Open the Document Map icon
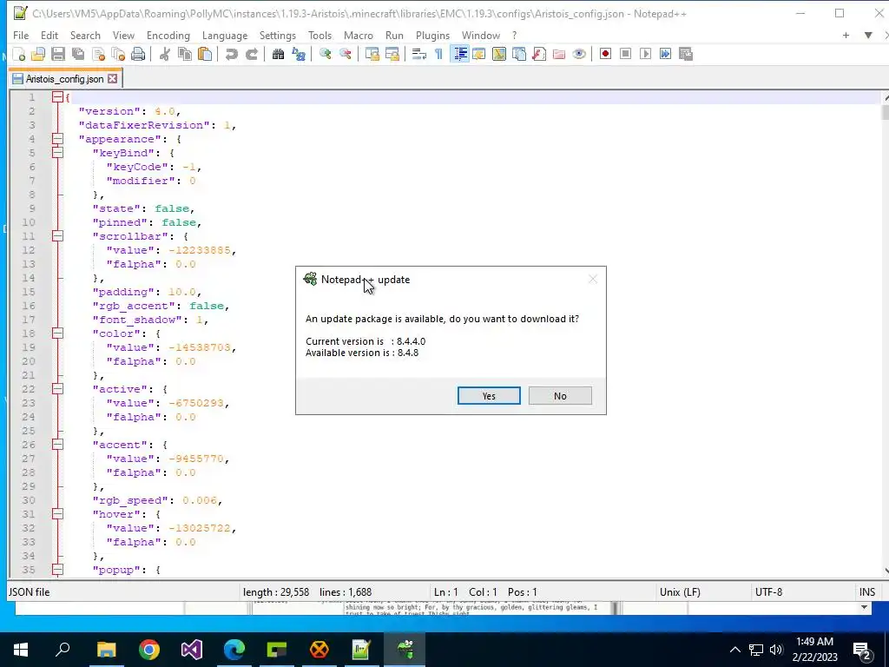889x667 pixels. [x=499, y=55]
